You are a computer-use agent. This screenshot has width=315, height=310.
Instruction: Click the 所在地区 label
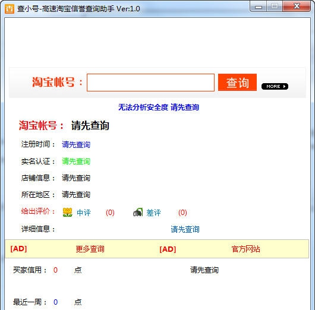tap(38, 195)
